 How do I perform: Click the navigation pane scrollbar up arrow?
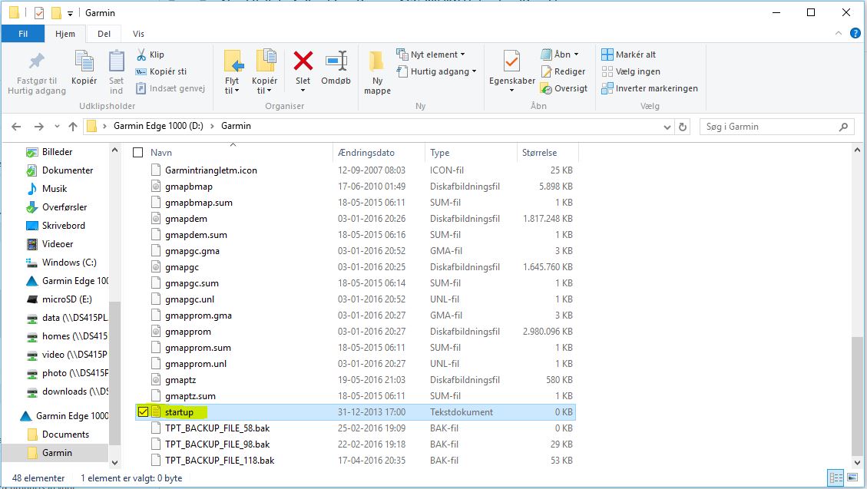tap(114, 150)
